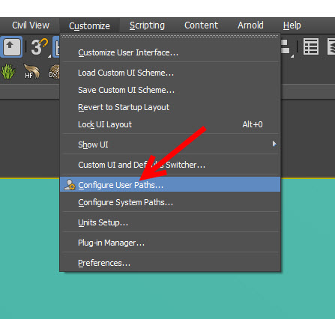The image size is (335, 319).
Task: Click the Customize menu header
Action: (x=89, y=25)
